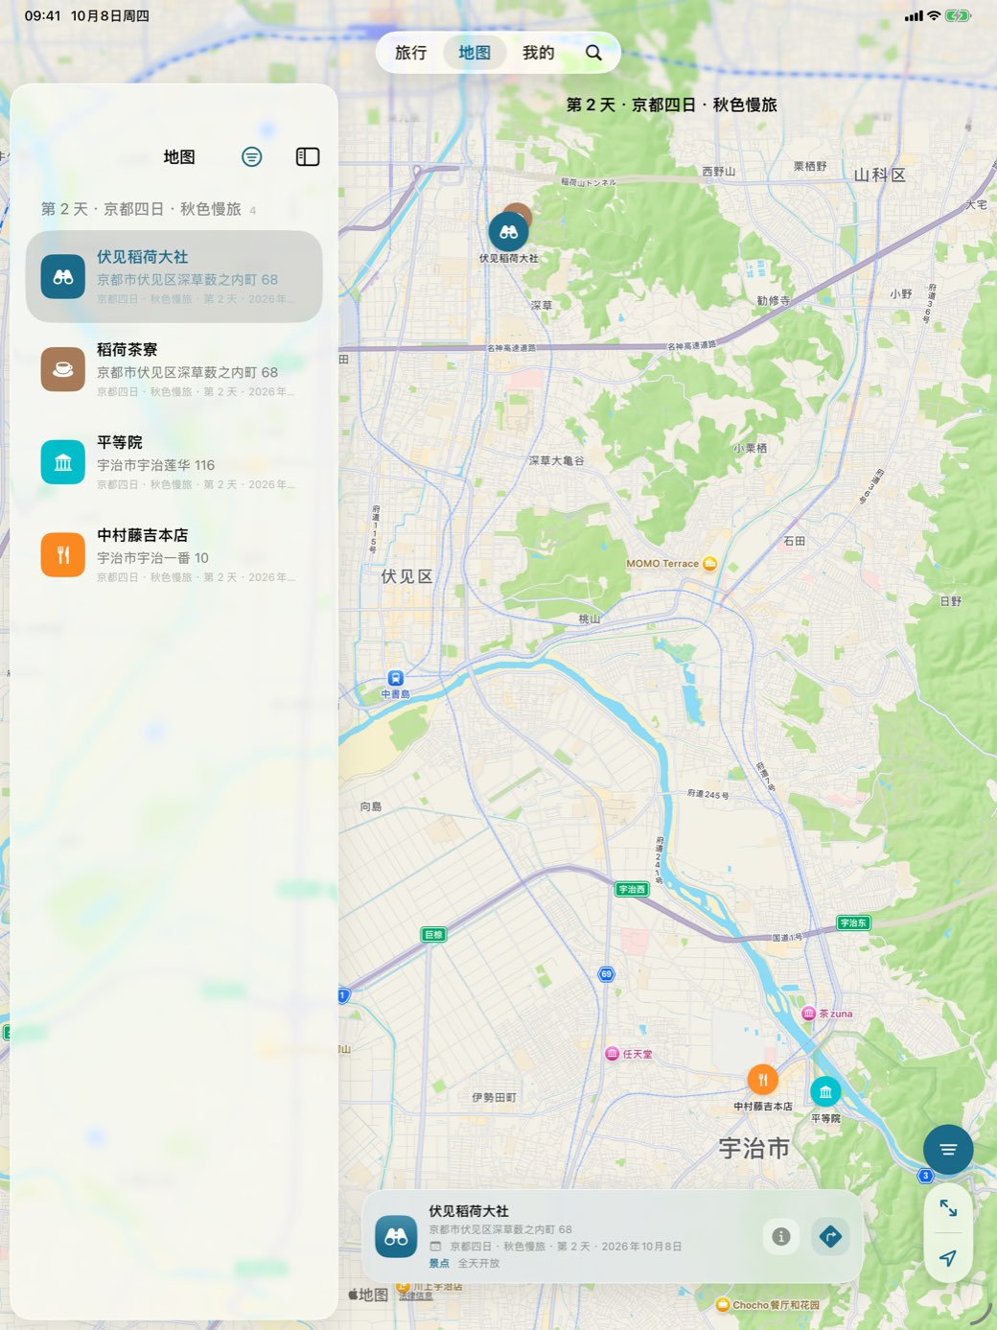Click the fork-knife icon for 中村藤吉本店 in list
This screenshot has height=1330, width=997.
point(63,554)
